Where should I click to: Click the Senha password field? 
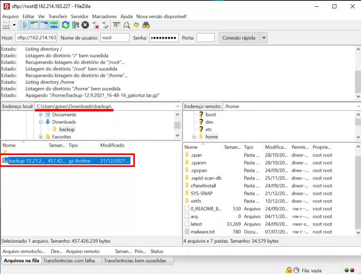point(164,38)
